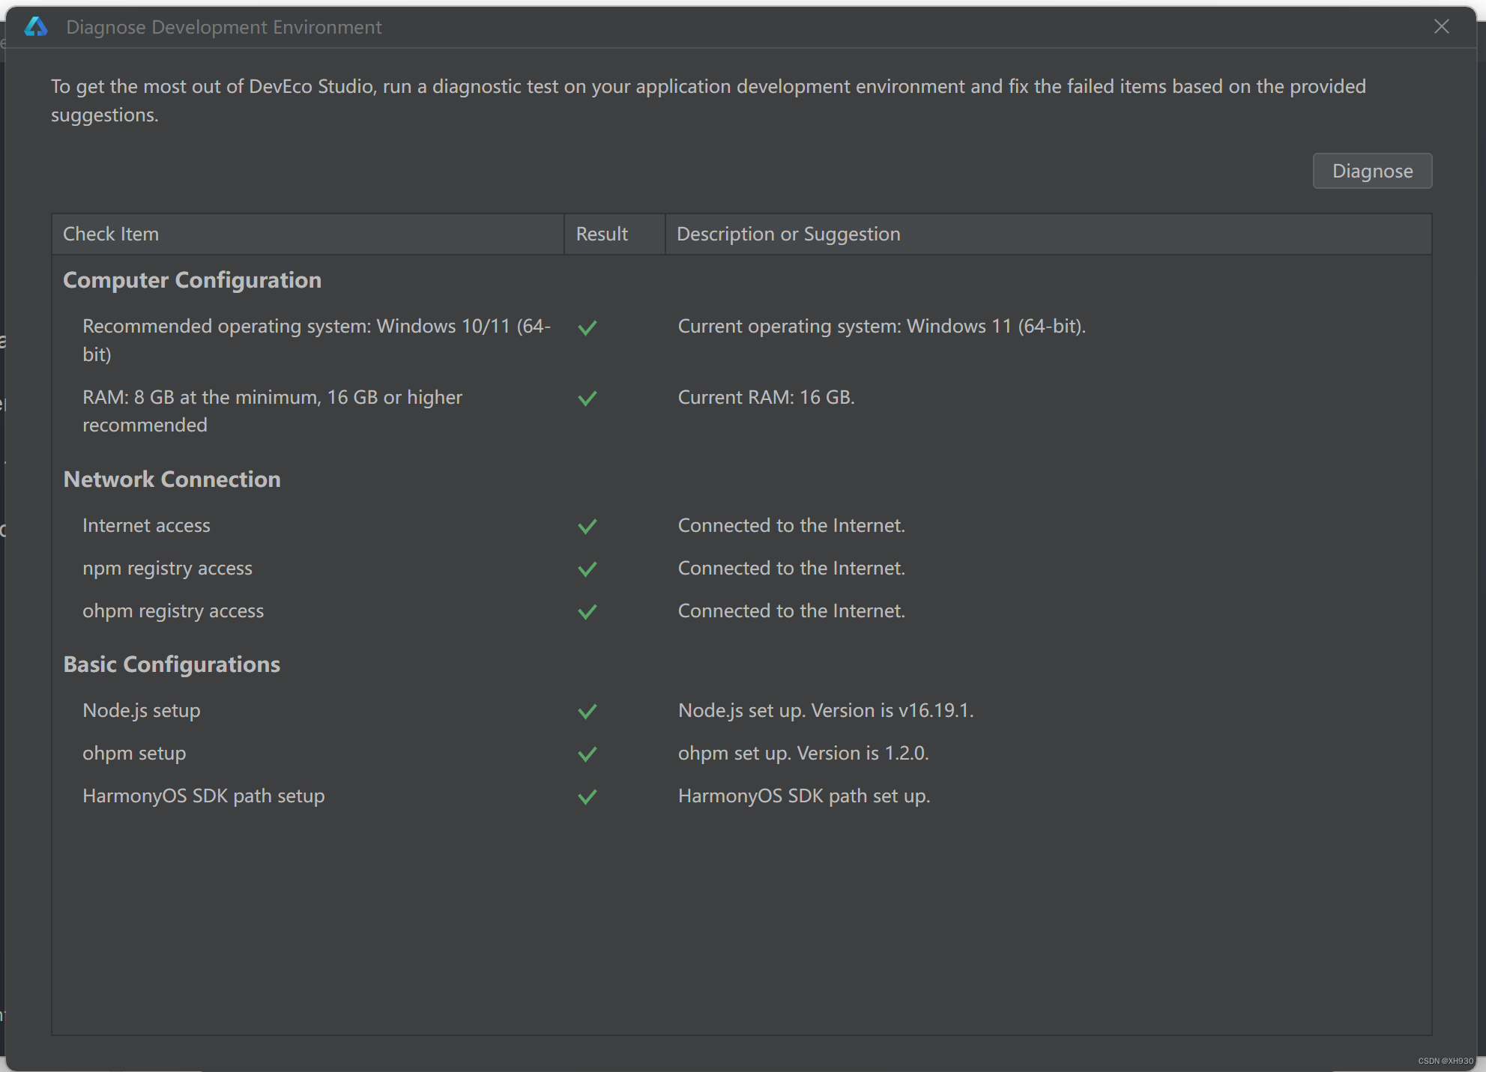Run the Diagnose button
Viewport: 1486px width, 1072px height.
tap(1371, 171)
